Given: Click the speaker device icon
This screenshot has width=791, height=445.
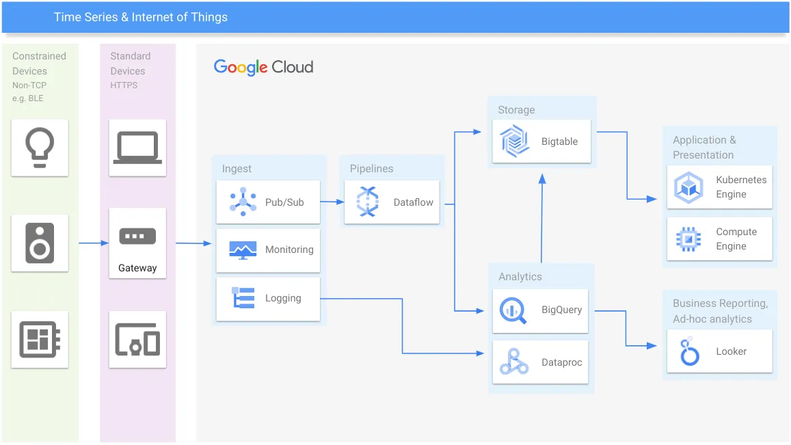Looking at the screenshot, I should click(40, 243).
